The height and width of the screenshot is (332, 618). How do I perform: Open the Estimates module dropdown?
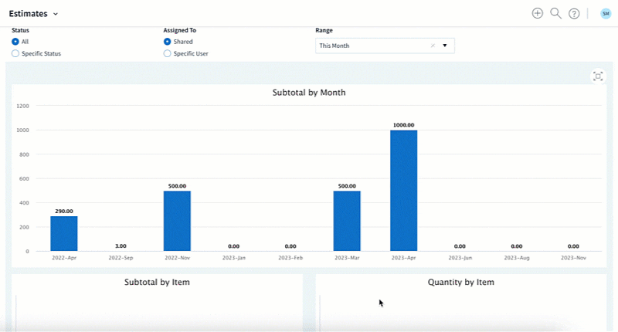point(33,14)
